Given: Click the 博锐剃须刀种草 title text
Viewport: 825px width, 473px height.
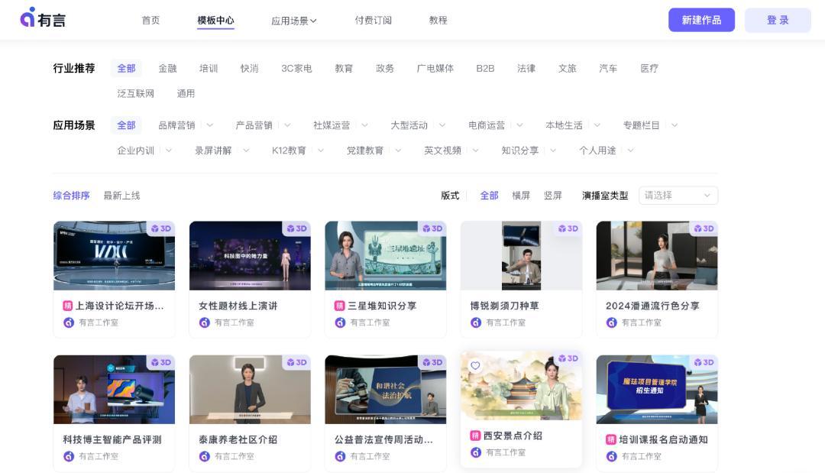Looking at the screenshot, I should [x=505, y=306].
